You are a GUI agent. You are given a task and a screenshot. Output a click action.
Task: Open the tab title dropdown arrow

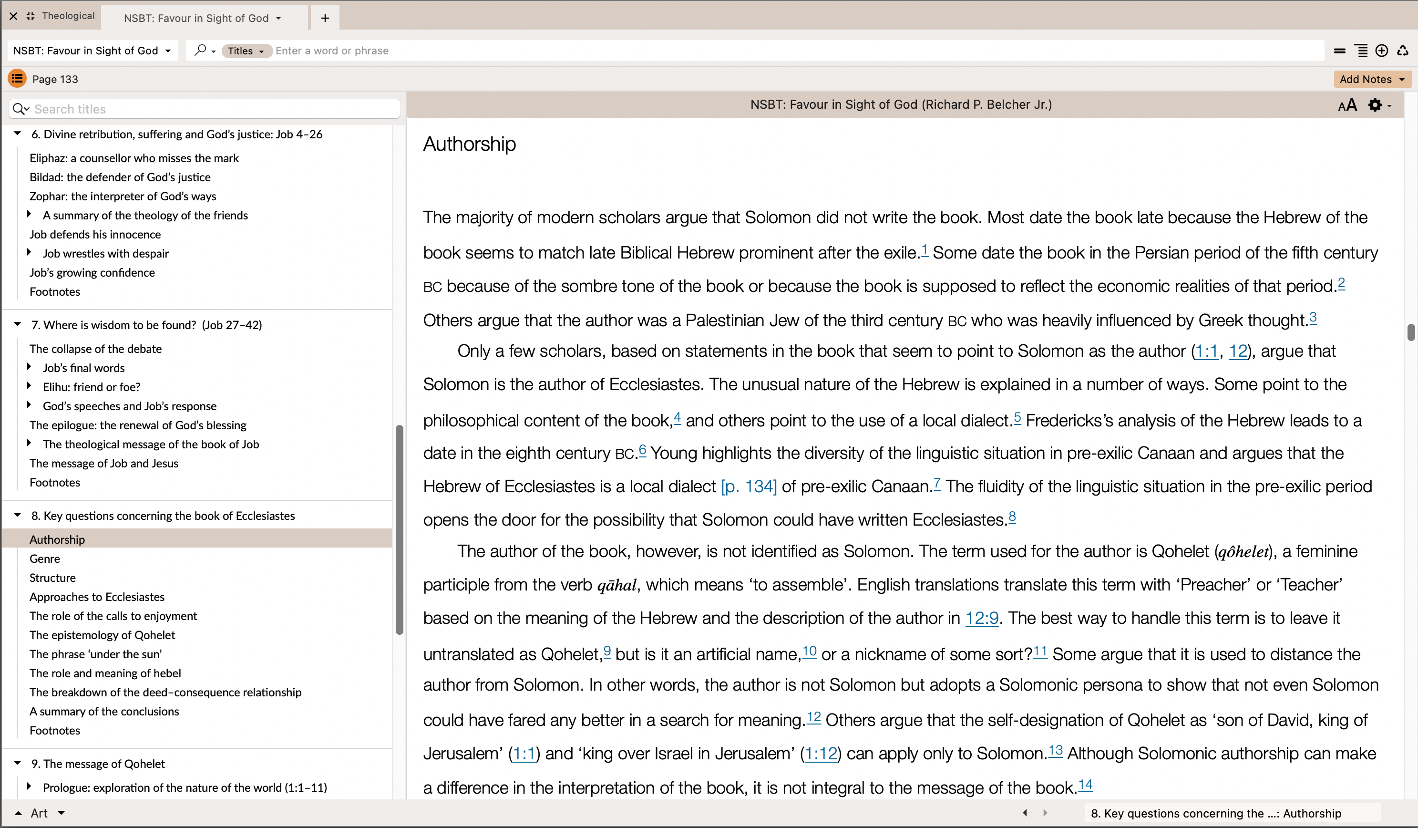(278, 18)
